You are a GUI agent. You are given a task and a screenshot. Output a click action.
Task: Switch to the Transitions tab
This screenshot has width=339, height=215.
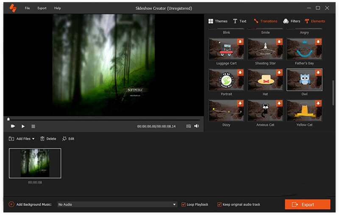coord(265,21)
